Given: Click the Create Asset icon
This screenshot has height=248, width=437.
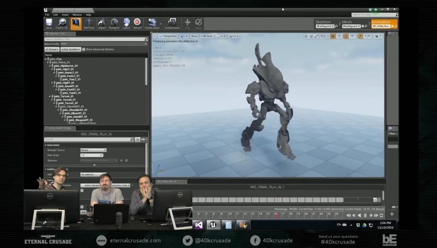Looking at the screenshot, I should click(x=152, y=23).
